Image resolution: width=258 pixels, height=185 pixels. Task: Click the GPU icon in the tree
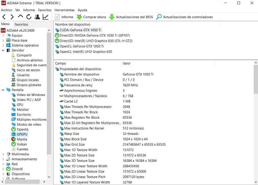(14, 105)
